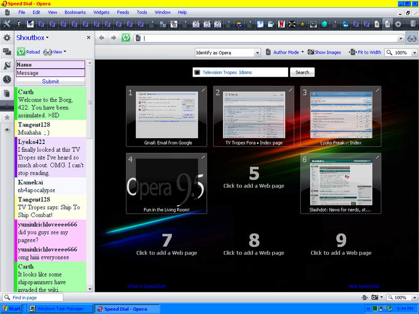Click the Hide Speed Dial link
This screenshot has width=419, height=314.
363,286
